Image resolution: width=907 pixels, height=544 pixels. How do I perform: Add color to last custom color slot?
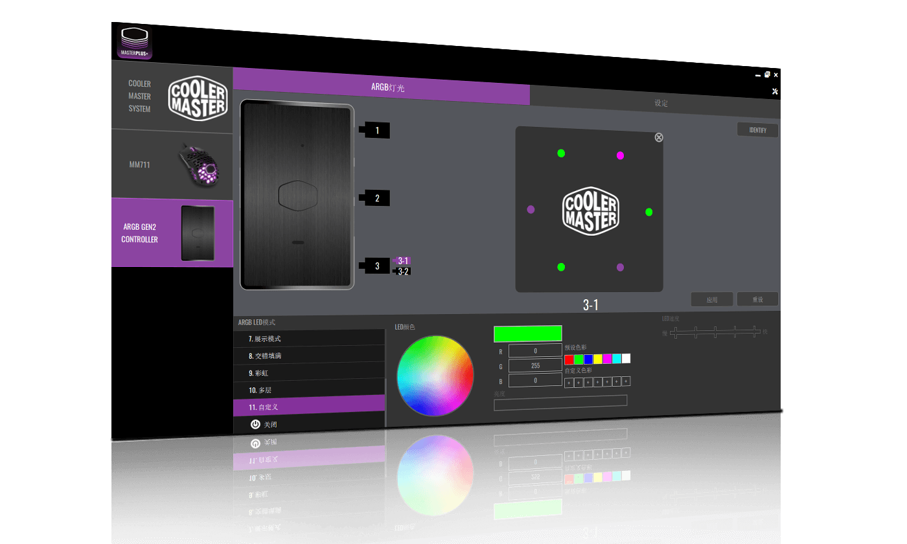[626, 381]
